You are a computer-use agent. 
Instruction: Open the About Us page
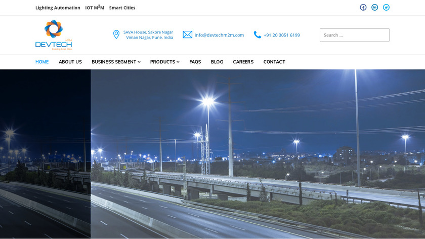70,62
